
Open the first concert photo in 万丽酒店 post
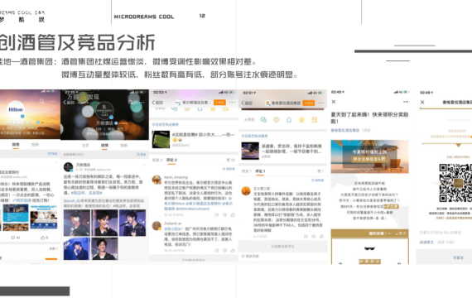point(77,223)
